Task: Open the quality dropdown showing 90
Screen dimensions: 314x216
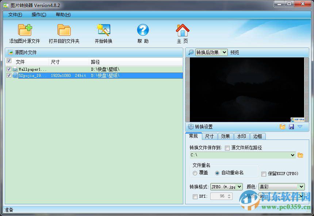Action: coord(282,196)
